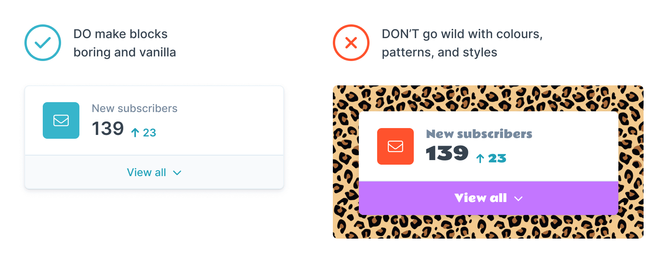Click the orange X icon beside DON'T text
The height and width of the screenshot is (263, 668).
point(351,43)
